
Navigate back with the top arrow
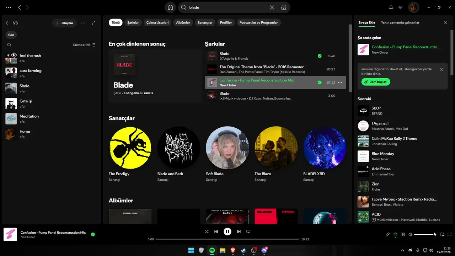pyautogui.click(x=20, y=7)
